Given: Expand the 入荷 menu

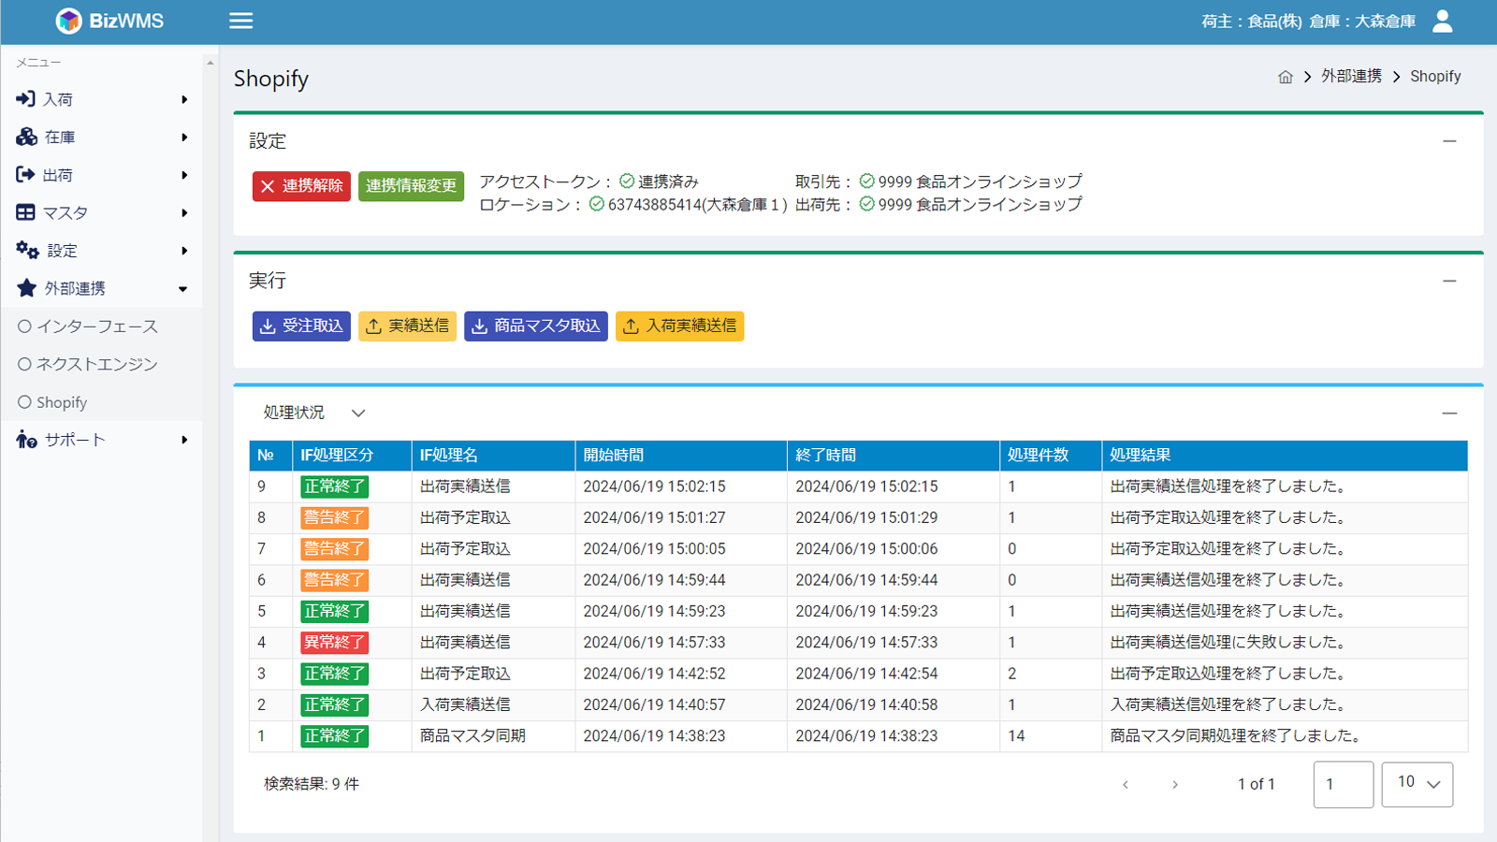Looking at the screenshot, I should (101, 98).
